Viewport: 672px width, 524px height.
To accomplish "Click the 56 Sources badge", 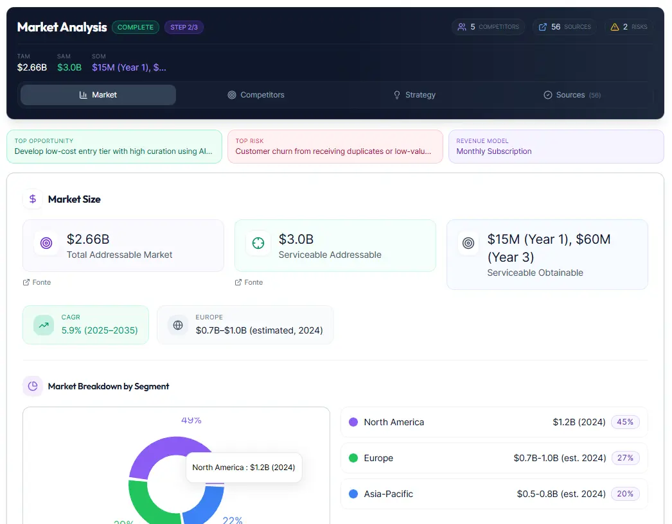I will 564,27.
